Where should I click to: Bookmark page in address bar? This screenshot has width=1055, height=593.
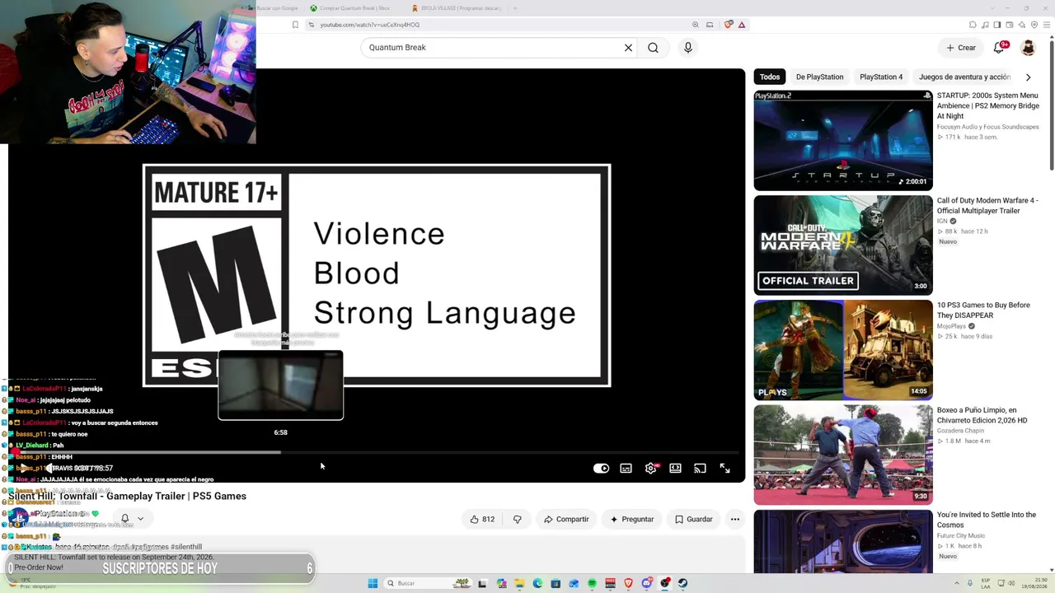coord(295,25)
